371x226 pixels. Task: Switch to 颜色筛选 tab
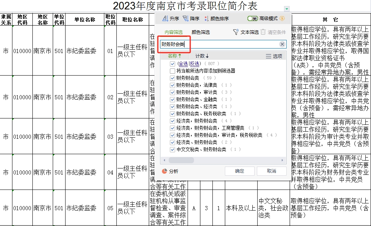point(201,32)
